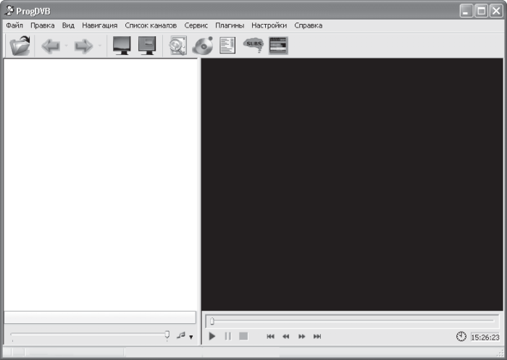Maximize the ProgDVB window

[x=481, y=11]
